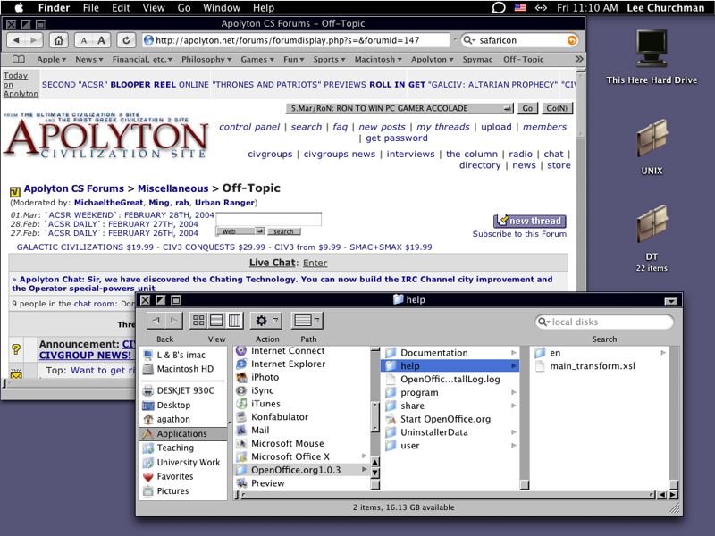Open the bookmarks book icon in the bookmarks bar
Viewport: 715px width, 536px height.
pyautogui.click(x=20, y=60)
